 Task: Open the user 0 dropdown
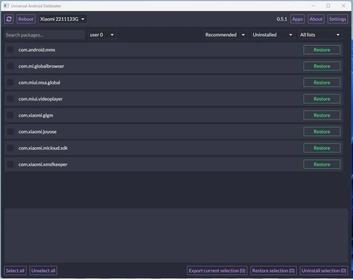102,35
